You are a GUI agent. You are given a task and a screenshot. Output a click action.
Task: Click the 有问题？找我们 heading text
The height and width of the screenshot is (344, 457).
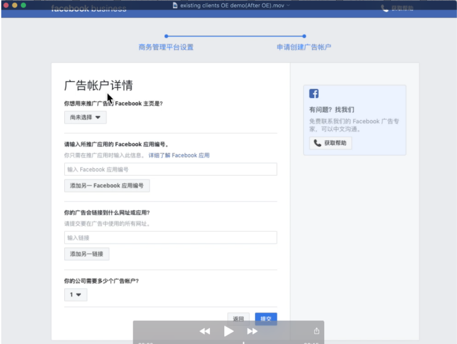tap(332, 110)
